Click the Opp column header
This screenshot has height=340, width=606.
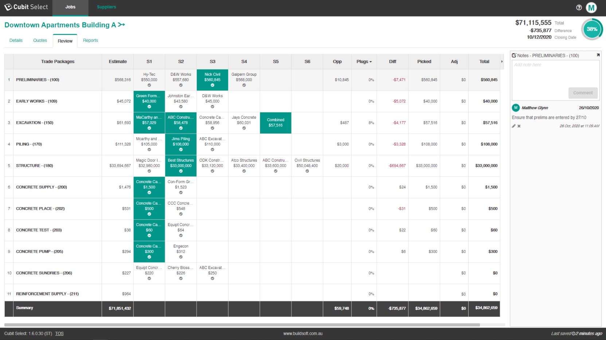(337, 62)
